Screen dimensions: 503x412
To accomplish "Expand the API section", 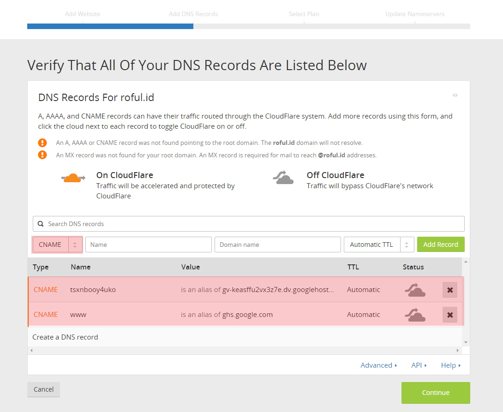I will 419,365.
